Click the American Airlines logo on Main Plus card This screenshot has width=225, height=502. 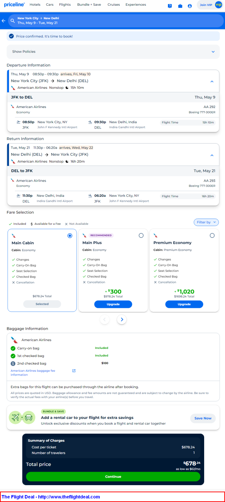click(85, 236)
